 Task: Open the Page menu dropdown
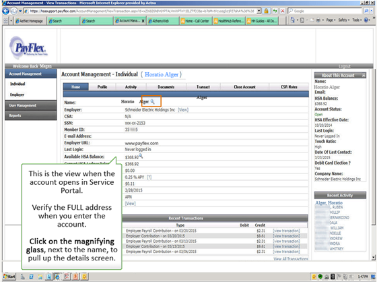(x=331, y=20)
